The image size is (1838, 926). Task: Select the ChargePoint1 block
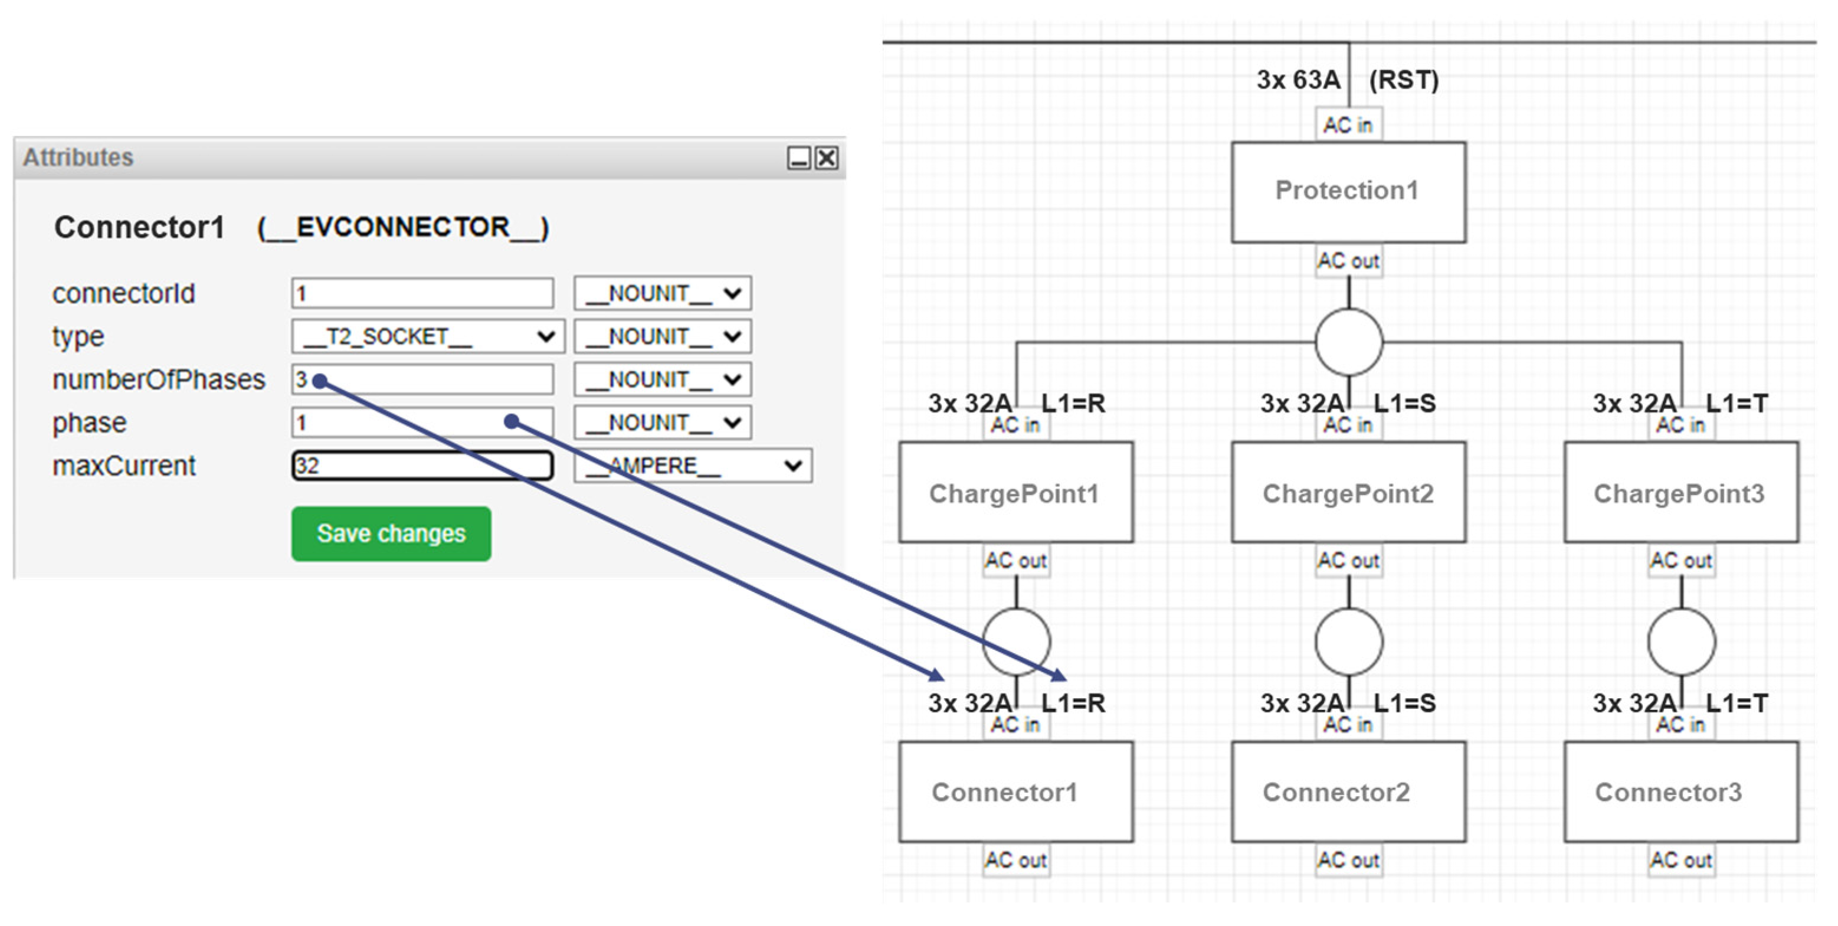(x=1015, y=493)
